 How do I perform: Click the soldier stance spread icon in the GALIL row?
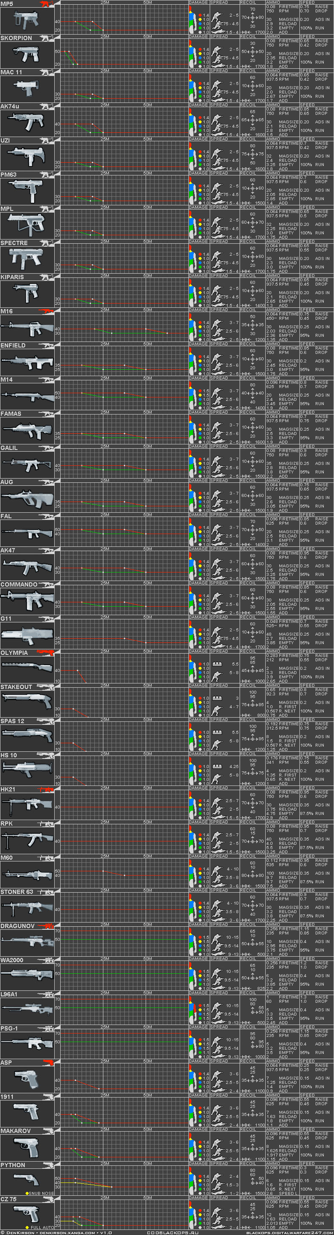(x=217, y=465)
